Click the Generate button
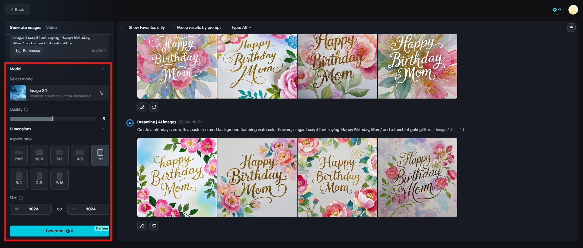This screenshot has height=248, width=583. (x=60, y=231)
